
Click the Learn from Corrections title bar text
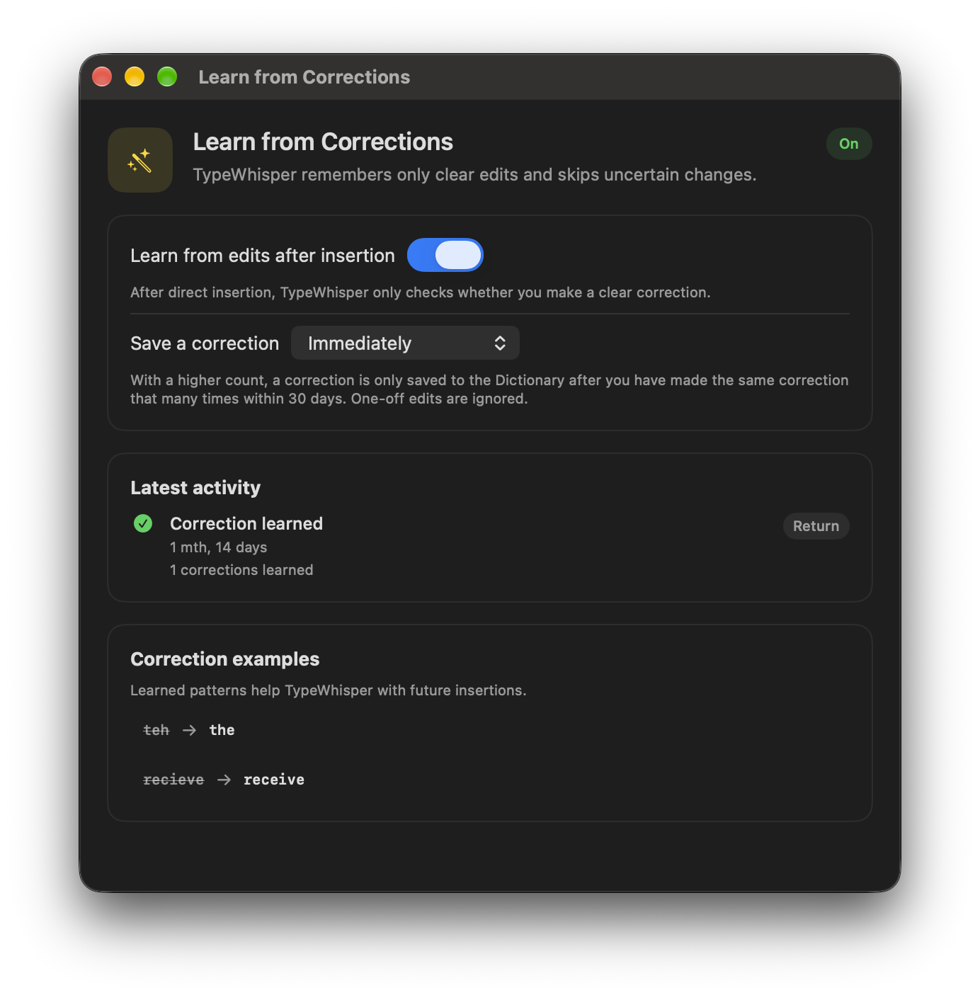pyautogui.click(x=304, y=77)
